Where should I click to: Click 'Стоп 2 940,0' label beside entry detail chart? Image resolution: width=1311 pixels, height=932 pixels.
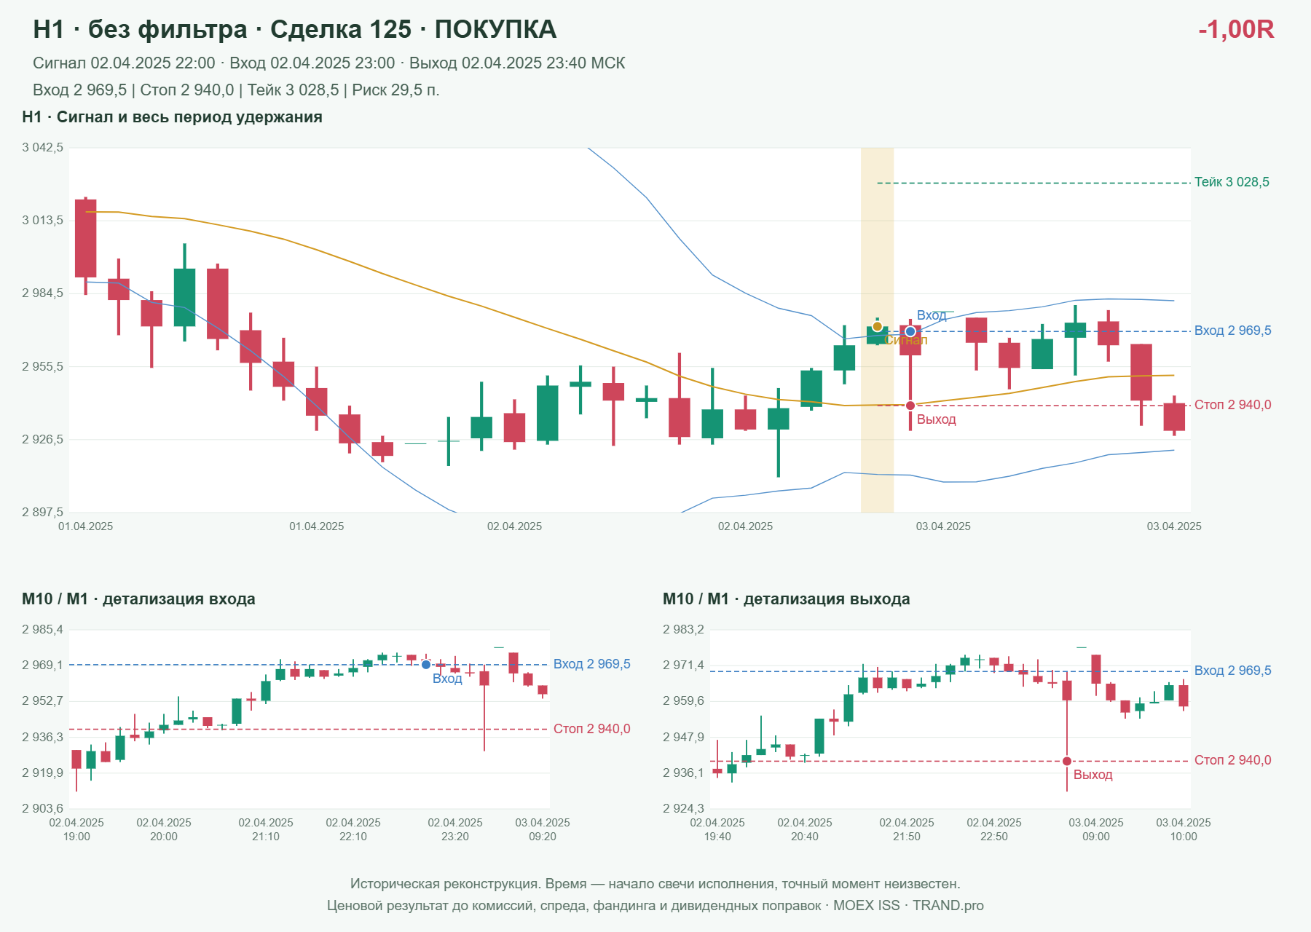(592, 729)
